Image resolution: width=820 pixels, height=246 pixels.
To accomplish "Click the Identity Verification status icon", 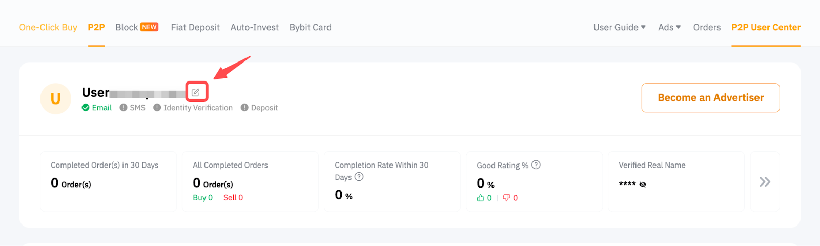I will 157,108.
